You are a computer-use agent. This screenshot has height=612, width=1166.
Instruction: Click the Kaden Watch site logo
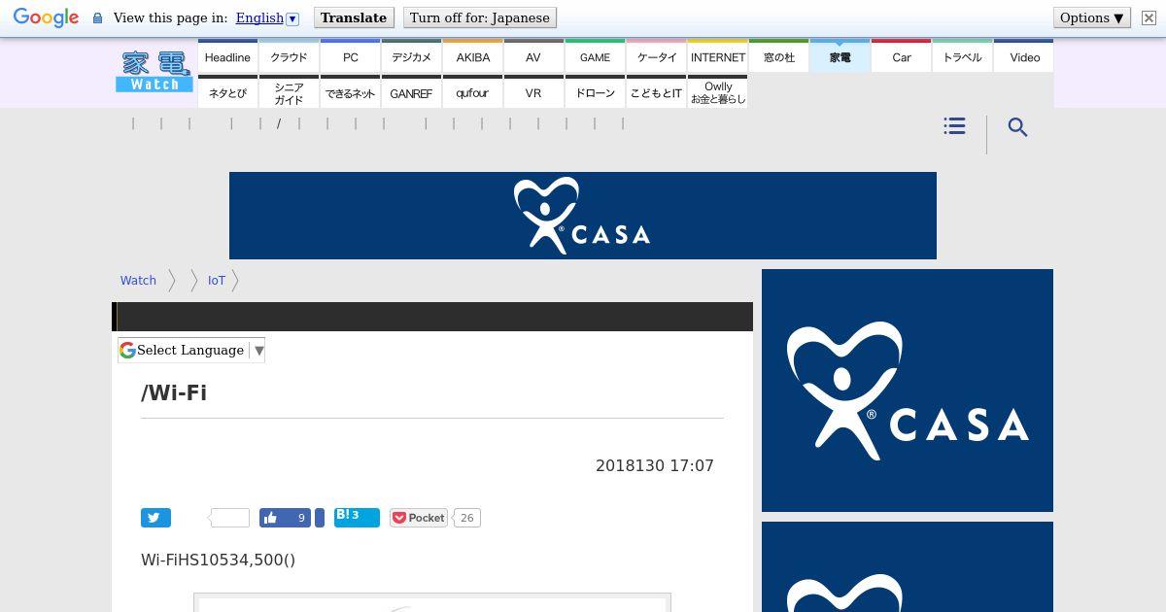[x=154, y=72]
